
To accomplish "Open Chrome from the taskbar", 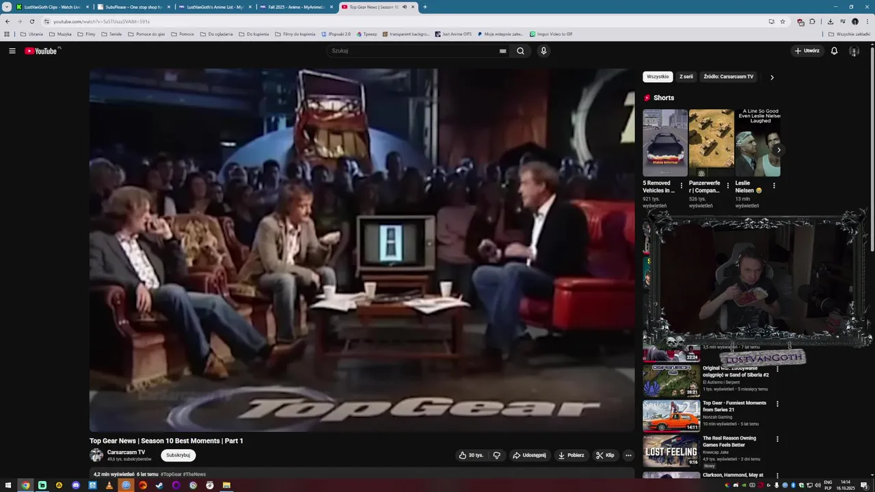I will click(25, 485).
